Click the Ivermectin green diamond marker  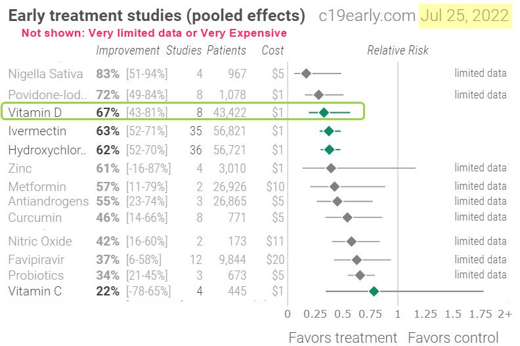point(329,131)
